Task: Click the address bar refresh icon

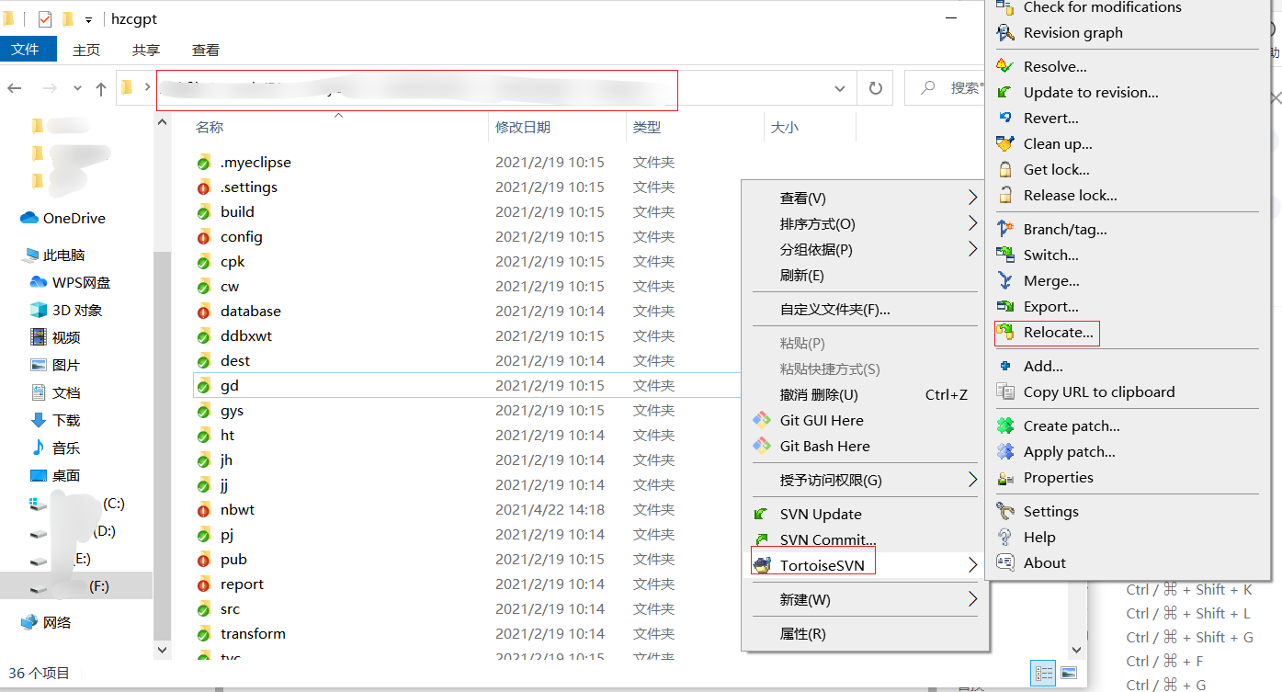Action: [875, 87]
